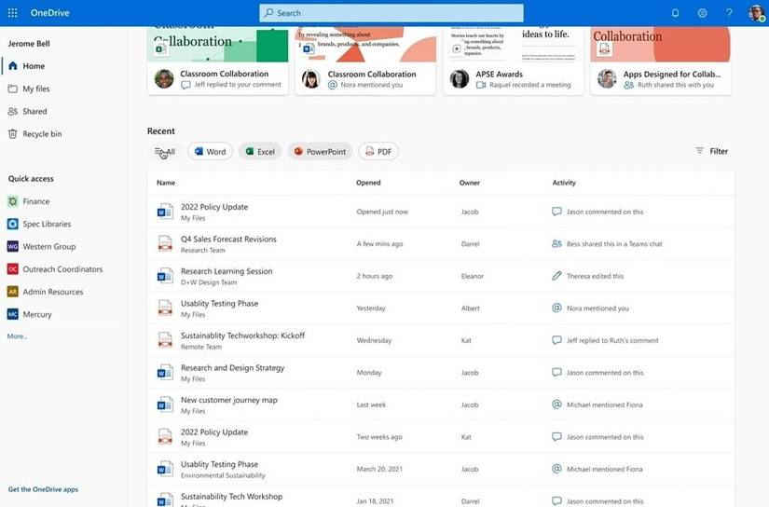This screenshot has width=769, height=507.
Task: Click the Jerome Bell account name
Action: (x=29, y=43)
